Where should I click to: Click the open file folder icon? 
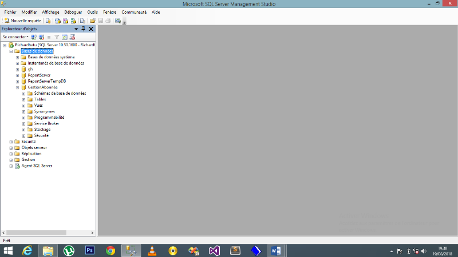(92, 21)
